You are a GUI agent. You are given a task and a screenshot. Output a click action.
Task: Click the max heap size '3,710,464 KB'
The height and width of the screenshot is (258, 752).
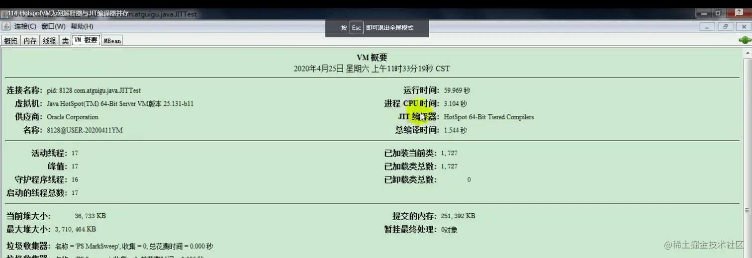click(x=76, y=229)
